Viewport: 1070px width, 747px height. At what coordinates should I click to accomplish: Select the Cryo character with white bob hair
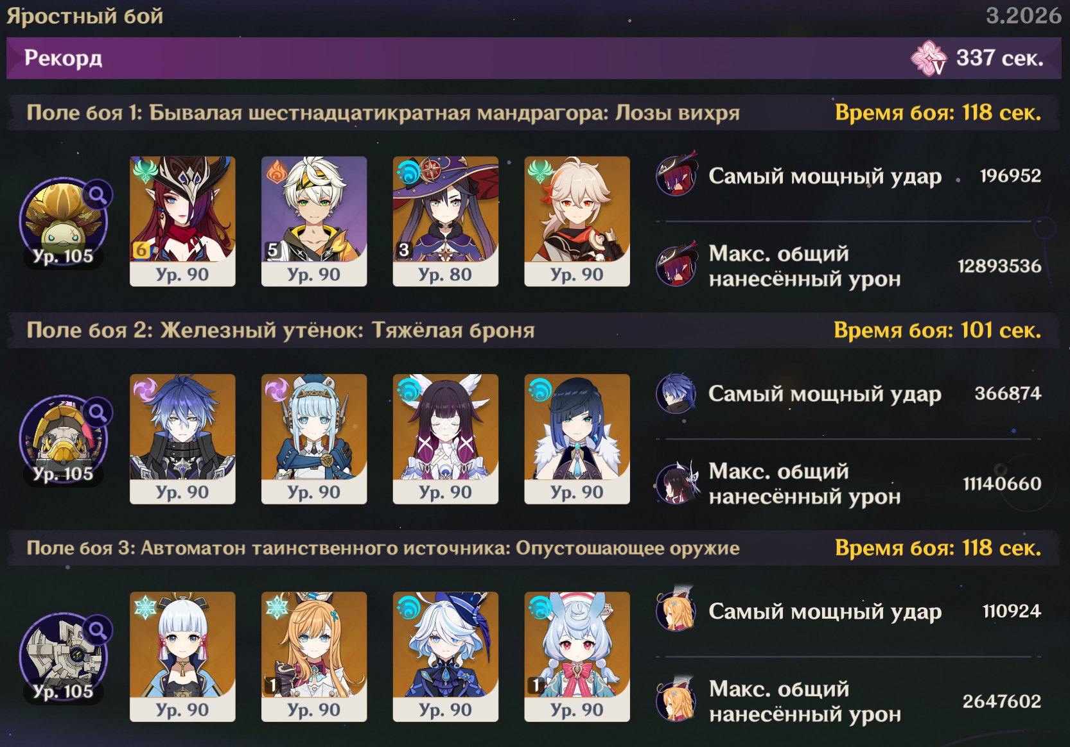pos(182,657)
